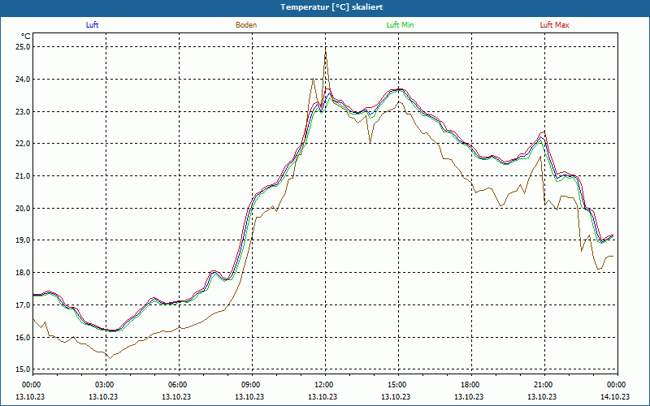Screen dimensions: 650x406
Task: Click the 21,0 y-axis value
Action: click(24, 175)
